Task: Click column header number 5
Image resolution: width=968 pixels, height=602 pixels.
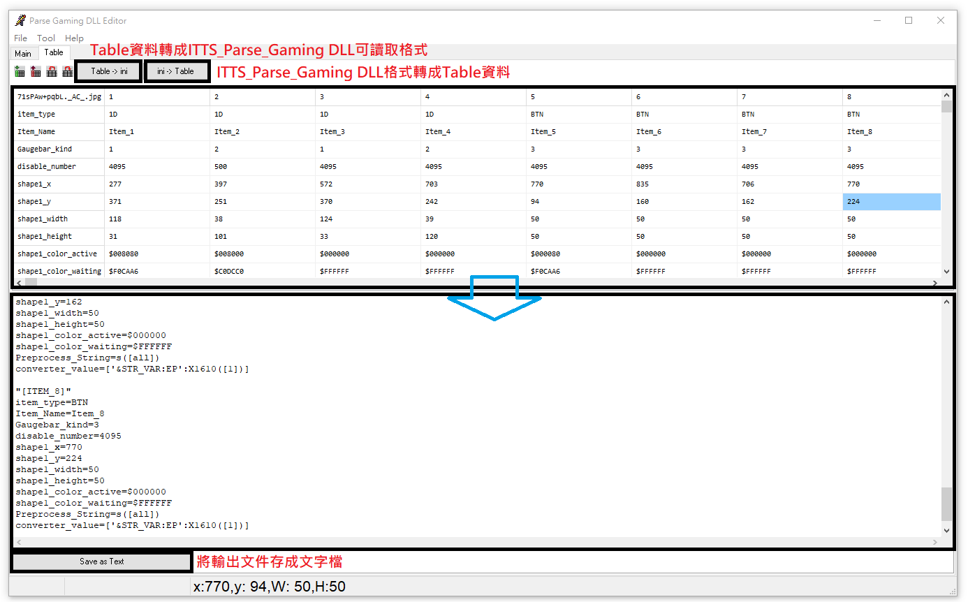Action: [580, 97]
